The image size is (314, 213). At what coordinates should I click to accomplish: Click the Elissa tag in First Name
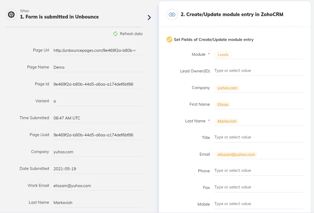point(223,105)
